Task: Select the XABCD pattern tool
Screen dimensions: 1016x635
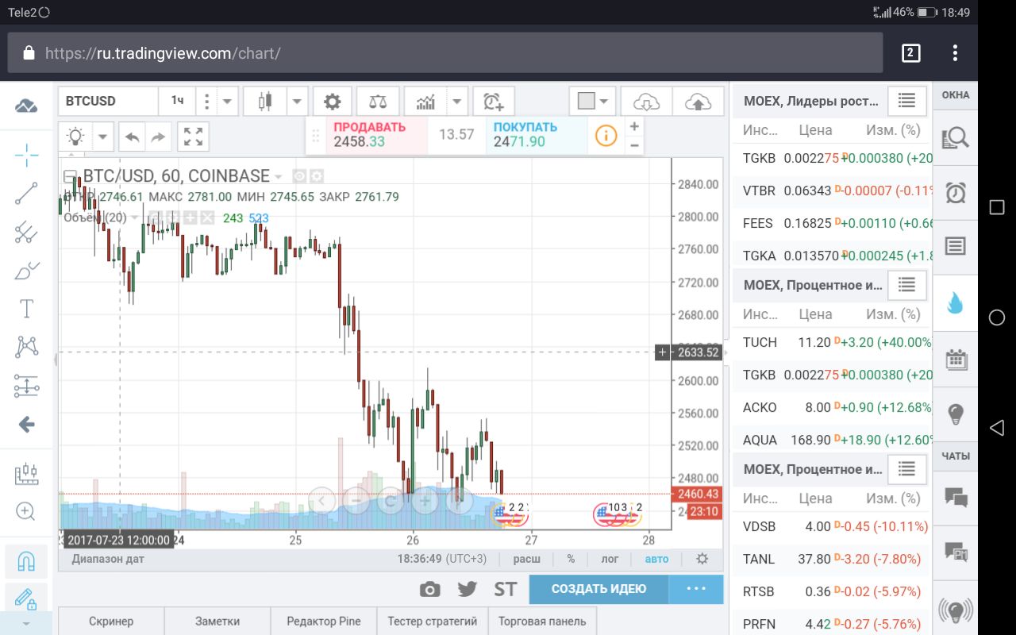Action: pos(26,347)
